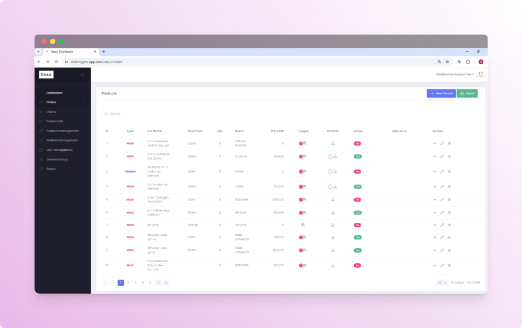This screenshot has width=522, height=328.
Task: Export the products list
Action: (467, 93)
